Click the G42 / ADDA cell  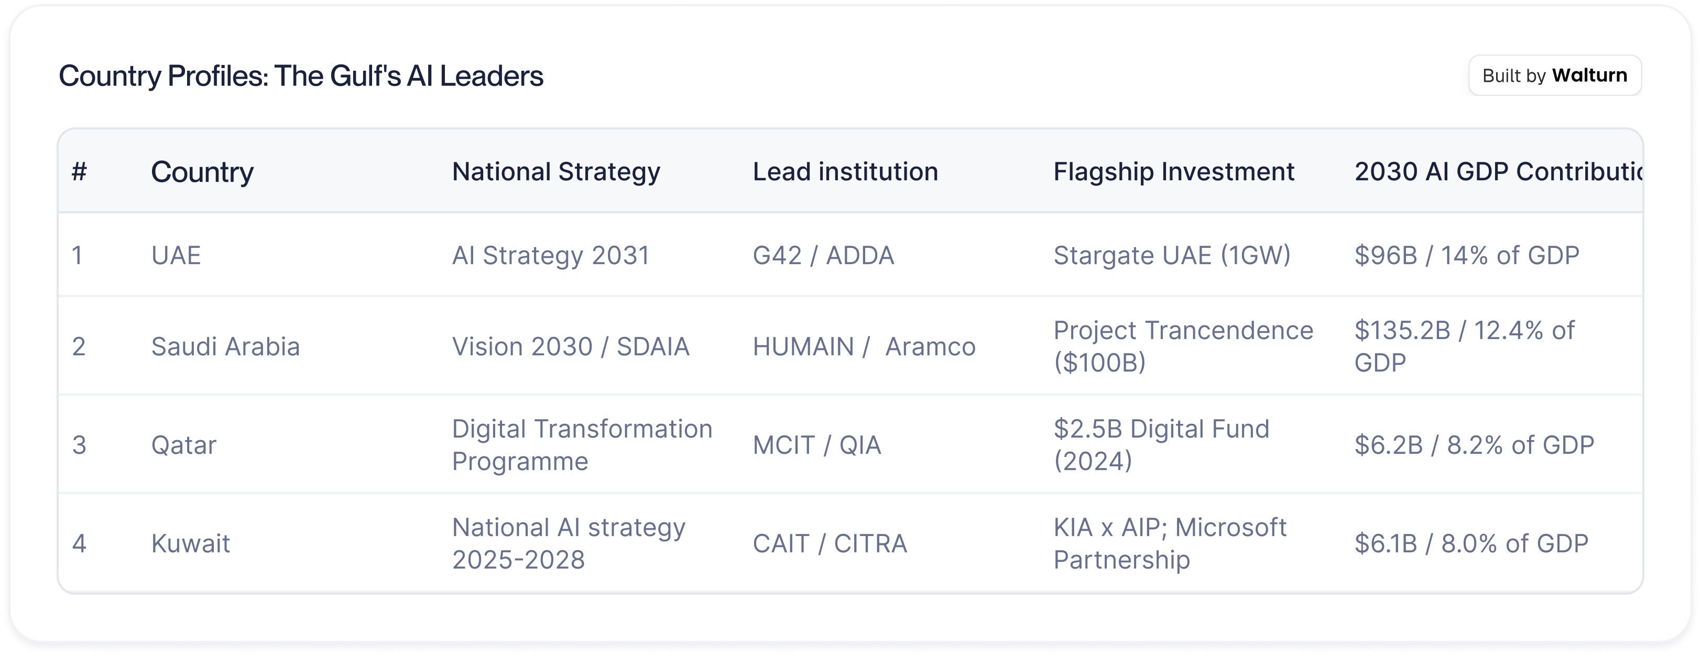click(823, 255)
